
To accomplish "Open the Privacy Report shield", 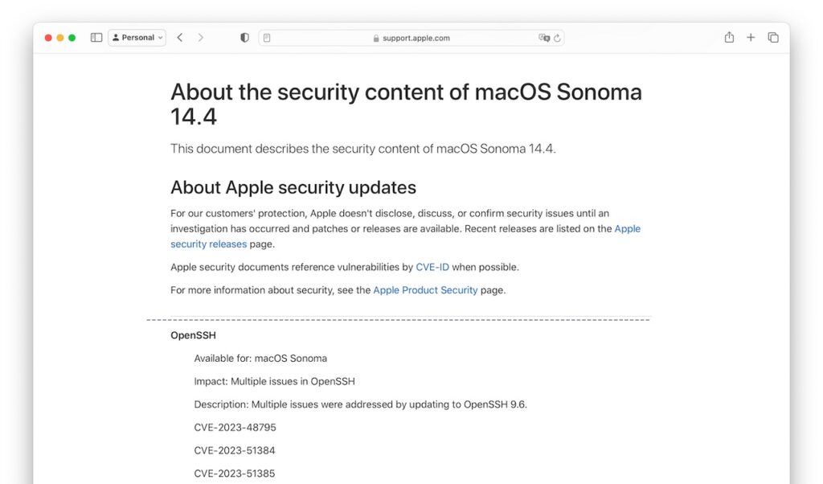I will [244, 37].
